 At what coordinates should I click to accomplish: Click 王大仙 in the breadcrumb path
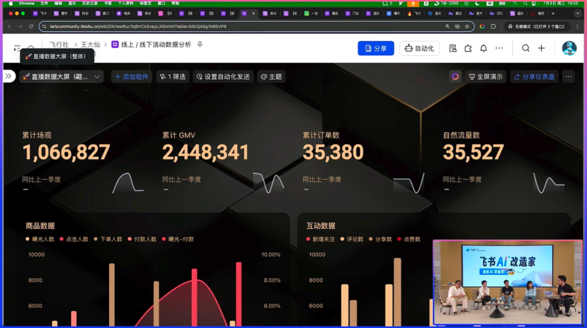pyautogui.click(x=90, y=45)
